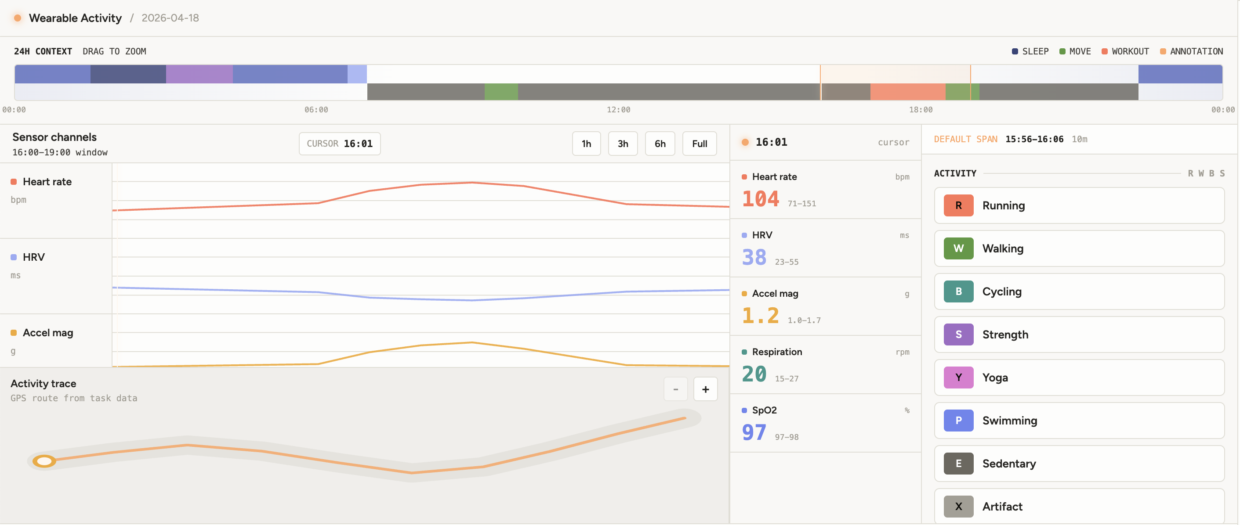Click the CURSOR 16:01 time field
The height and width of the screenshot is (525, 1240).
coord(339,144)
